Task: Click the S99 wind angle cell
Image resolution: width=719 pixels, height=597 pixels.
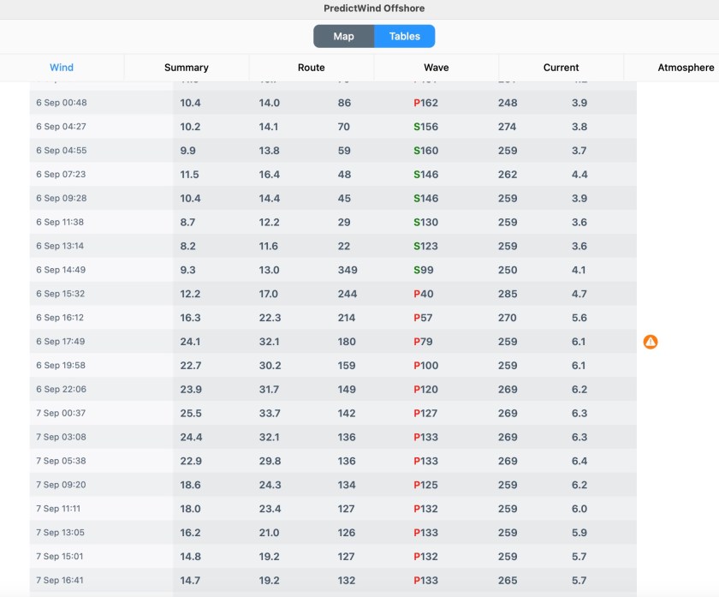Action: [425, 270]
